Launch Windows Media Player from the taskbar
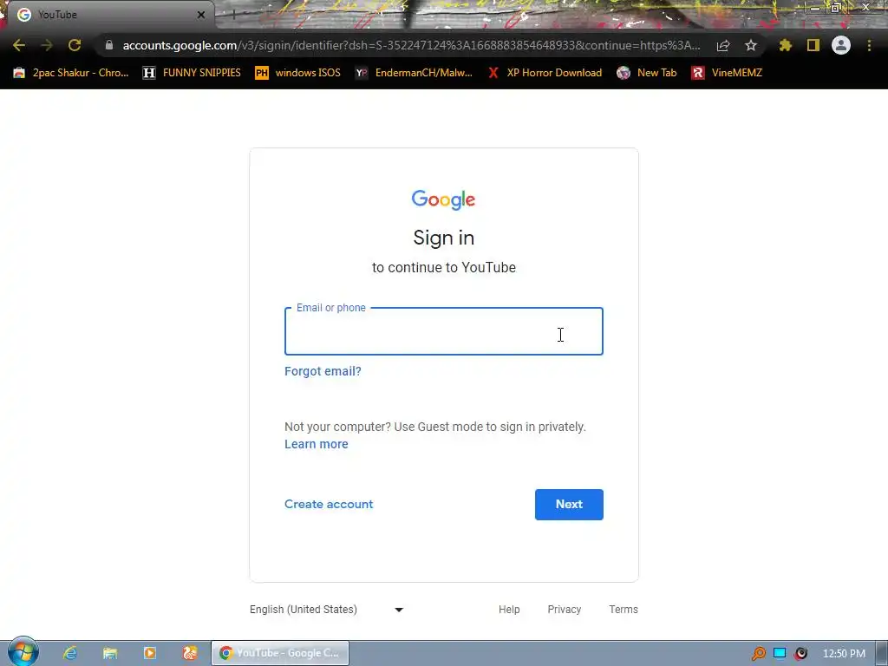The image size is (888, 666). 150,653
